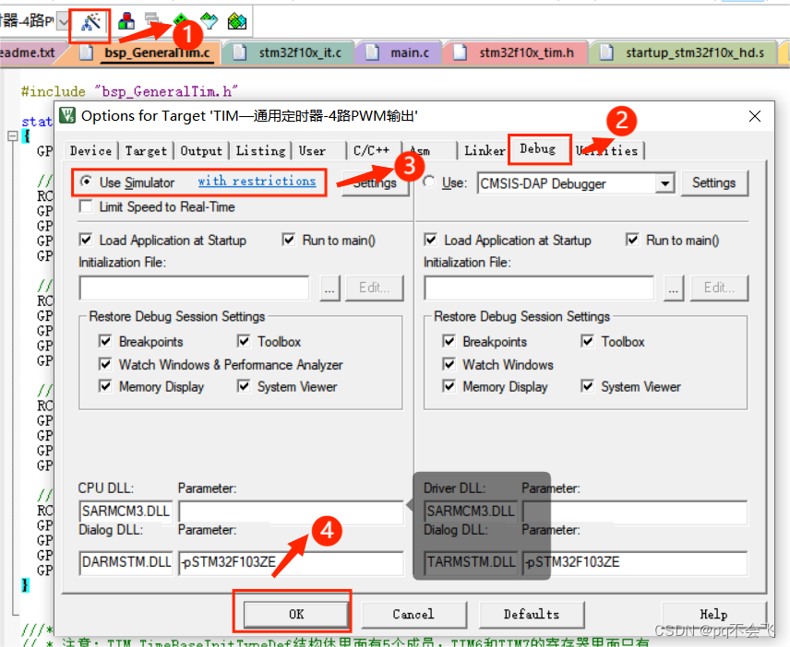
Task: Click the Defaults button
Action: point(532,615)
